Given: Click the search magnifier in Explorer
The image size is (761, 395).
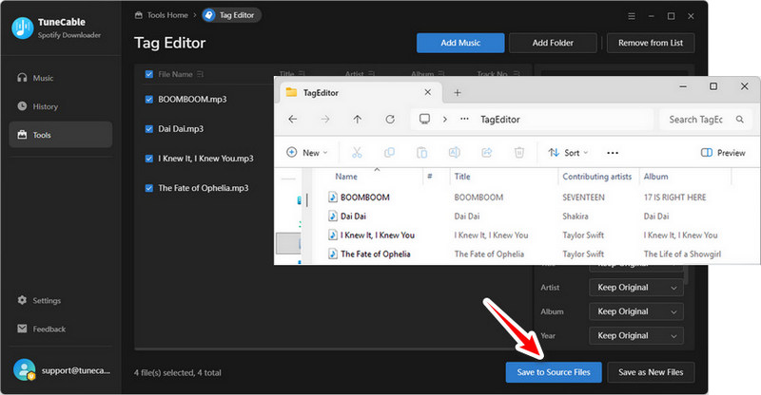Looking at the screenshot, I should pyautogui.click(x=740, y=120).
